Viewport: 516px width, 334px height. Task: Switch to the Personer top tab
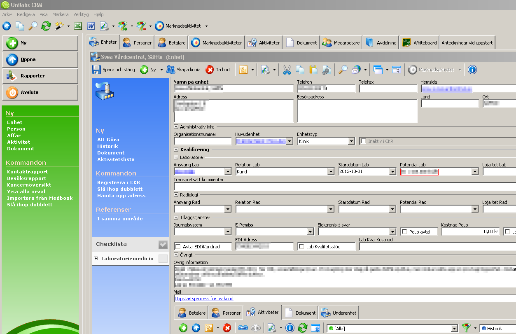click(138, 42)
